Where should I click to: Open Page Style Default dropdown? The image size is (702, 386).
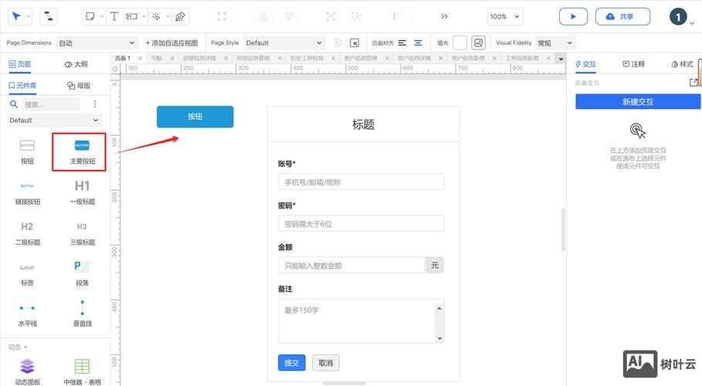[x=284, y=43]
